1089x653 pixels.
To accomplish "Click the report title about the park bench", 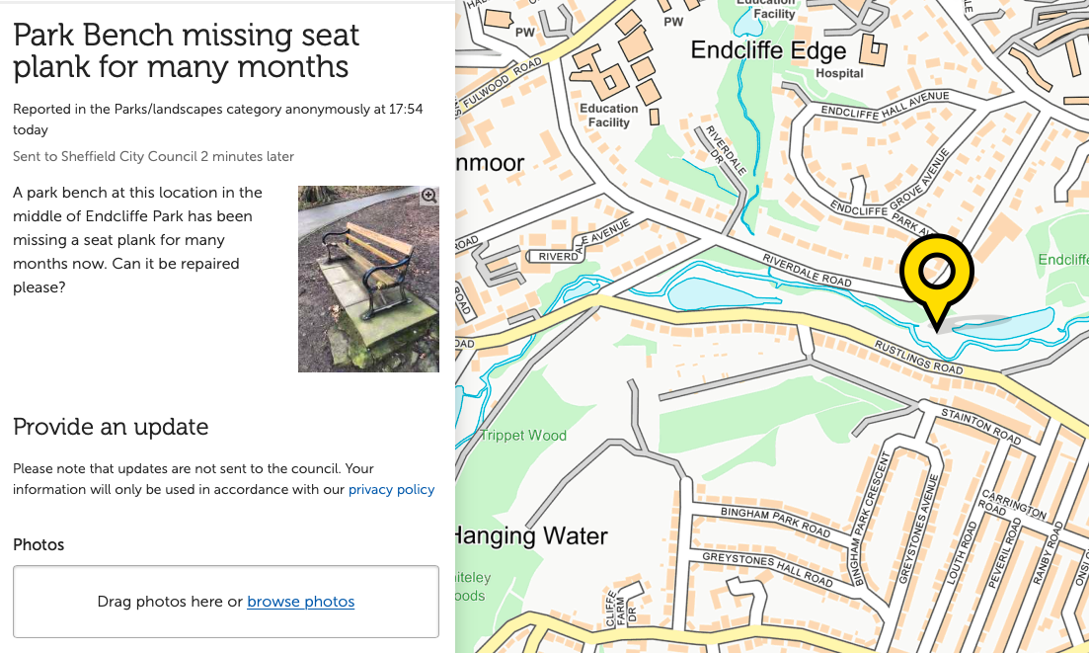I will [186, 50].
